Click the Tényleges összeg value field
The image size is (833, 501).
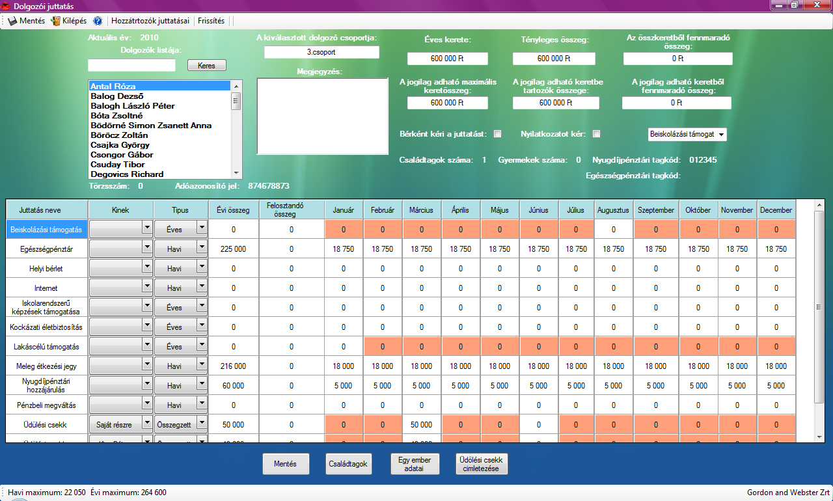point(553,59)
